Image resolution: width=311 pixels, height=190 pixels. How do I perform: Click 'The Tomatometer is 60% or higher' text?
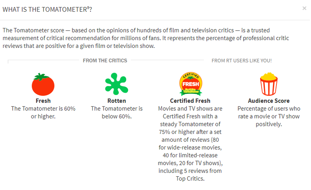pos(43,112)
